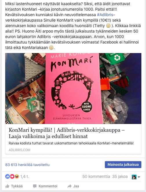The width and height of the screenshot is (146, 192).
Task: Click the KonMari book cover image
Action: (x=73, y=89)
